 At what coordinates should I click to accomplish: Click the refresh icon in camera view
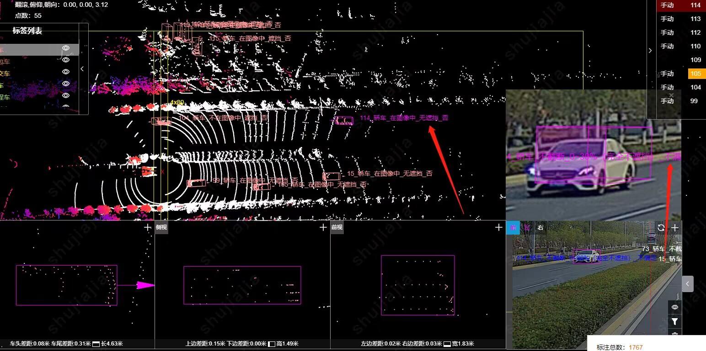pyautogui.click(x=661, y=227)
